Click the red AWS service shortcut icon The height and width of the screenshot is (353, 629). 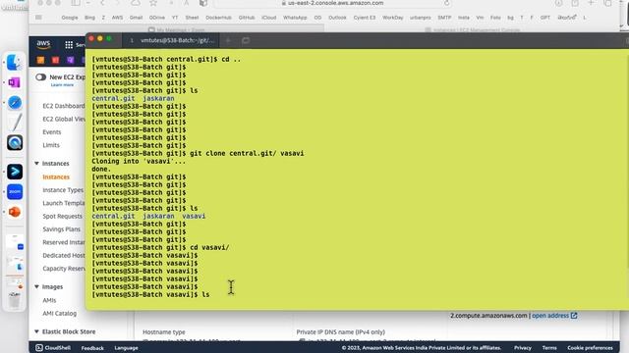click(x=55, y=60)
